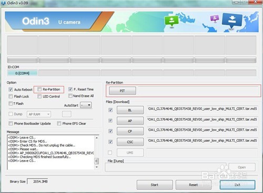This screenshot has width=263, height=193.
Task: Click the File [Dump] path field
Action: [x=166, y=167]
